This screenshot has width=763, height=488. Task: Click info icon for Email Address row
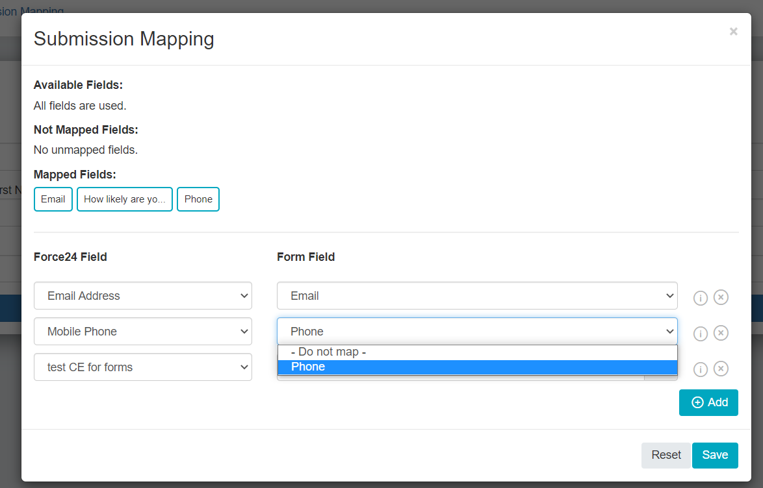[700, 297]
